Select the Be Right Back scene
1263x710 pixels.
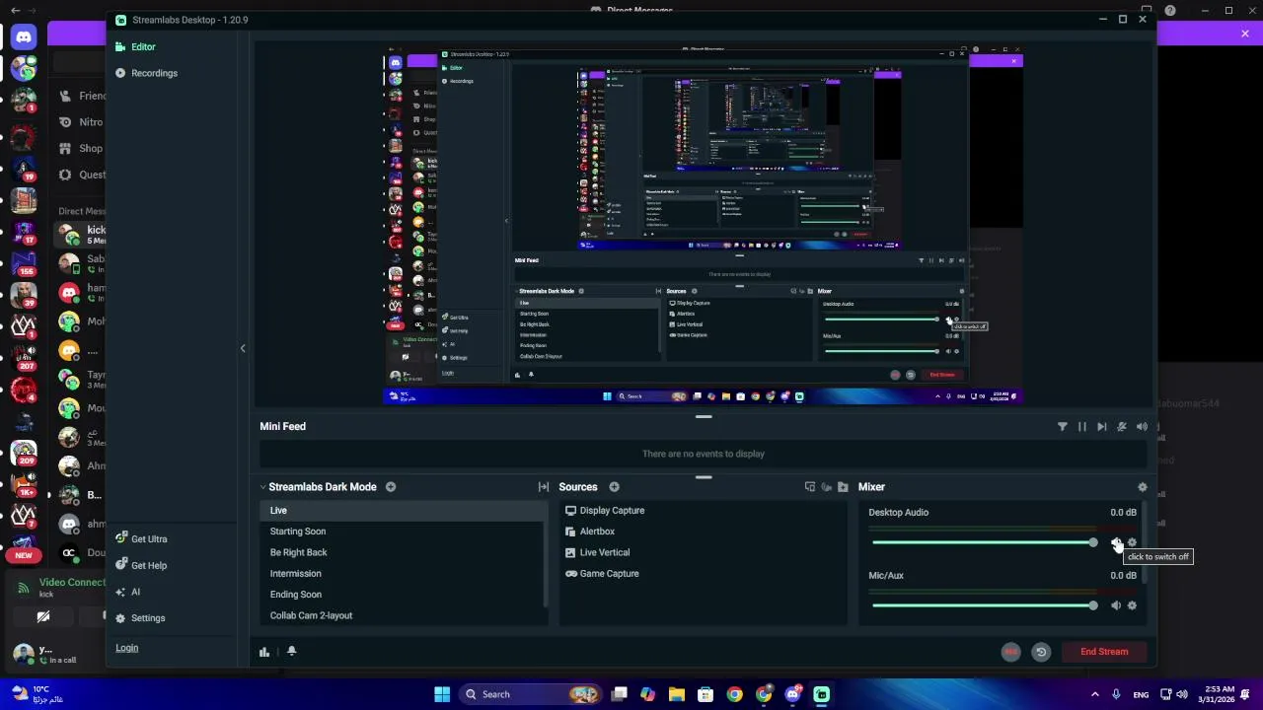click(x=404, y=552)
